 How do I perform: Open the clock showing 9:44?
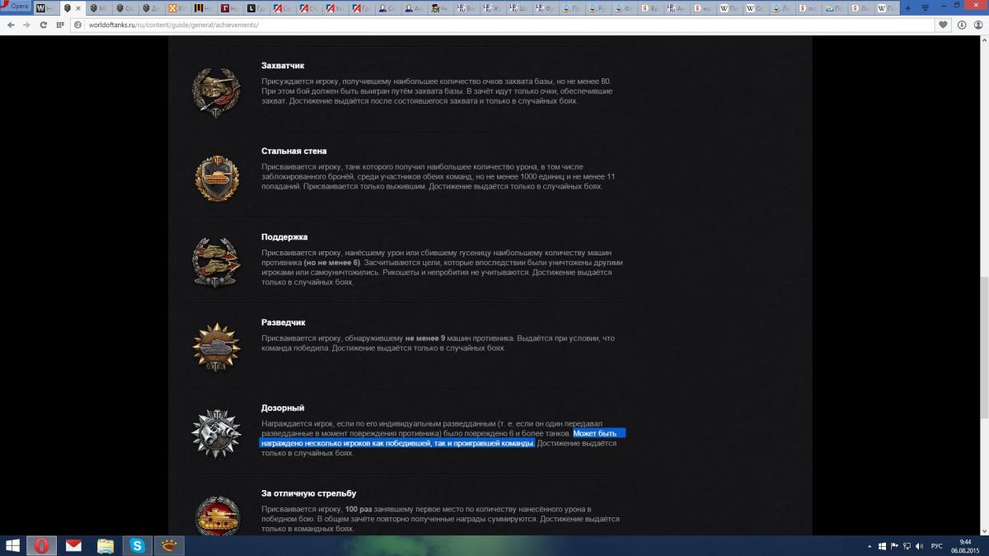pos(965,546)
